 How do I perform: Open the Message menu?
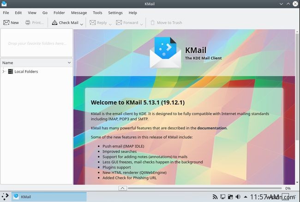[x=79, y=12]
